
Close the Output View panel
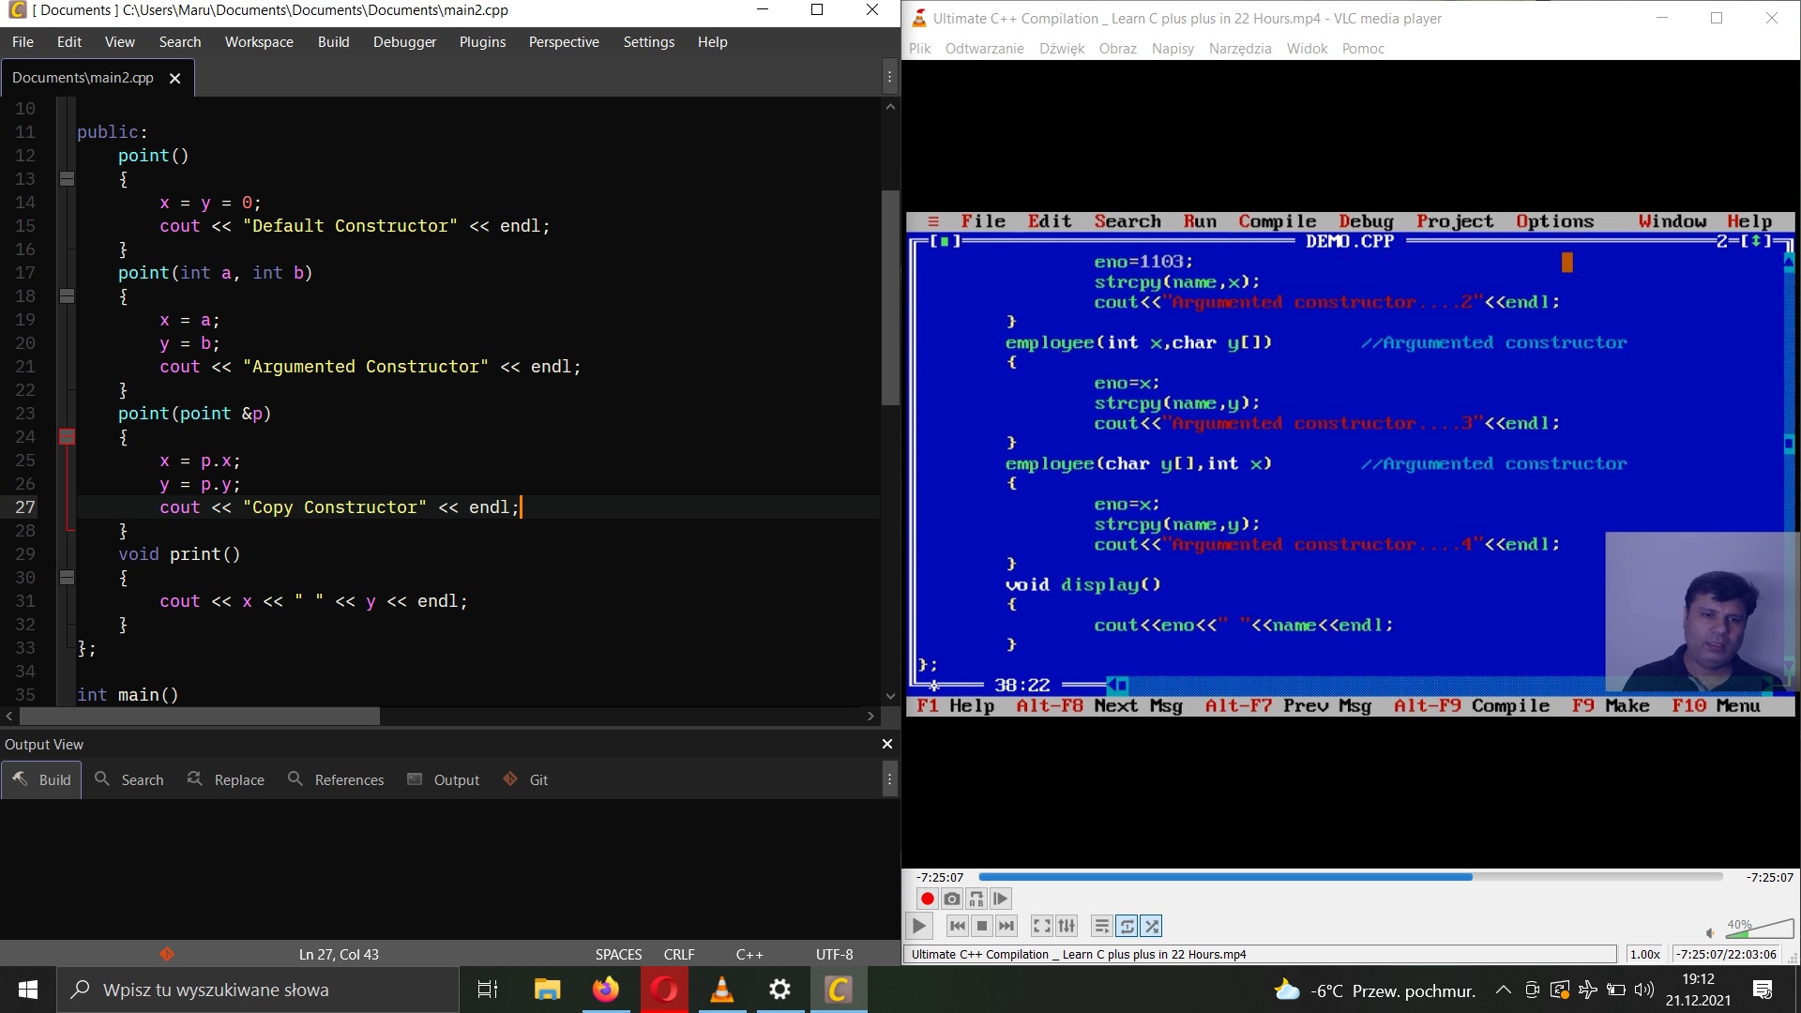pyautogui.click(x=887, y=744)
